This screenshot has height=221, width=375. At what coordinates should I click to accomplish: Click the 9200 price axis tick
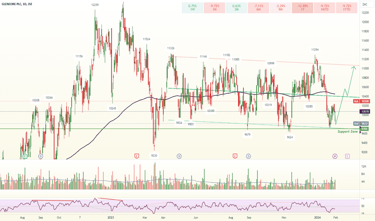click(x=365, y=152)
